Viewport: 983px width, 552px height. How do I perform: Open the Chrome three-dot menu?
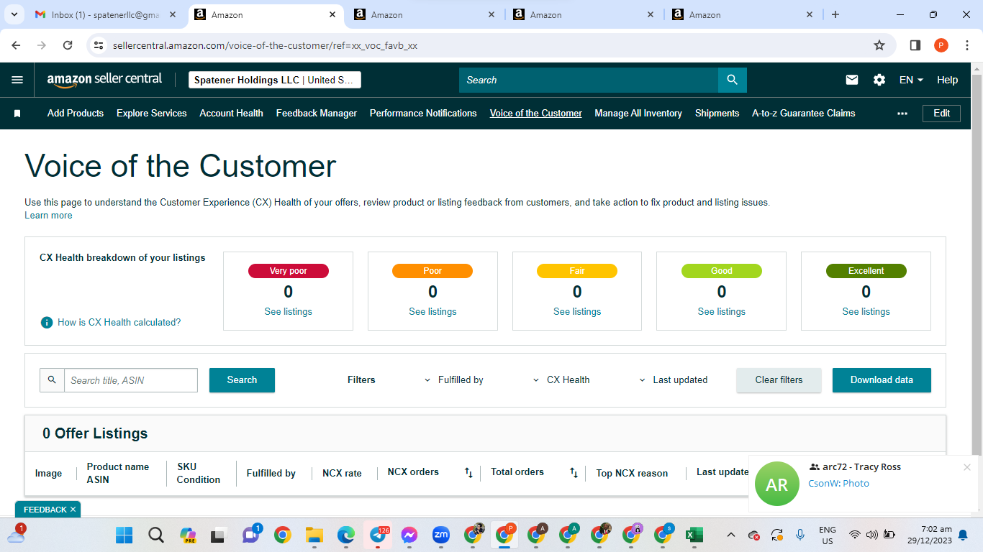pyautogui.click(x=966, y=45)
